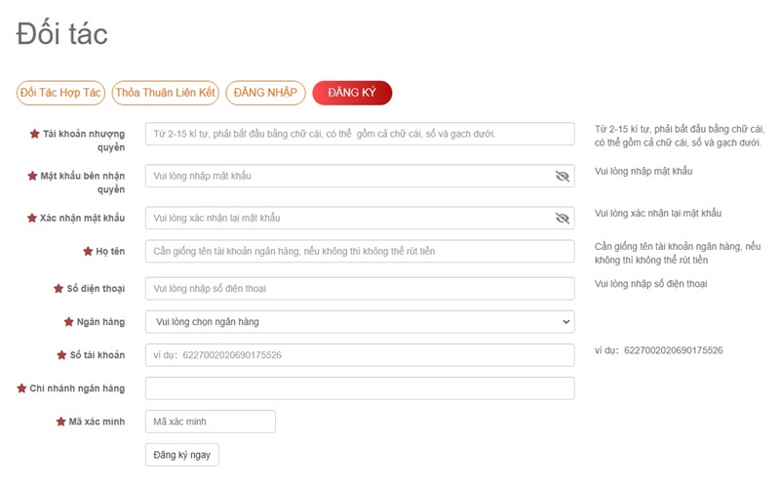The image size is (780, 488).
Task: Focus the empty Chi nhánh ngân hàng field
Action: pyautogui.click(x=360, y=388)
